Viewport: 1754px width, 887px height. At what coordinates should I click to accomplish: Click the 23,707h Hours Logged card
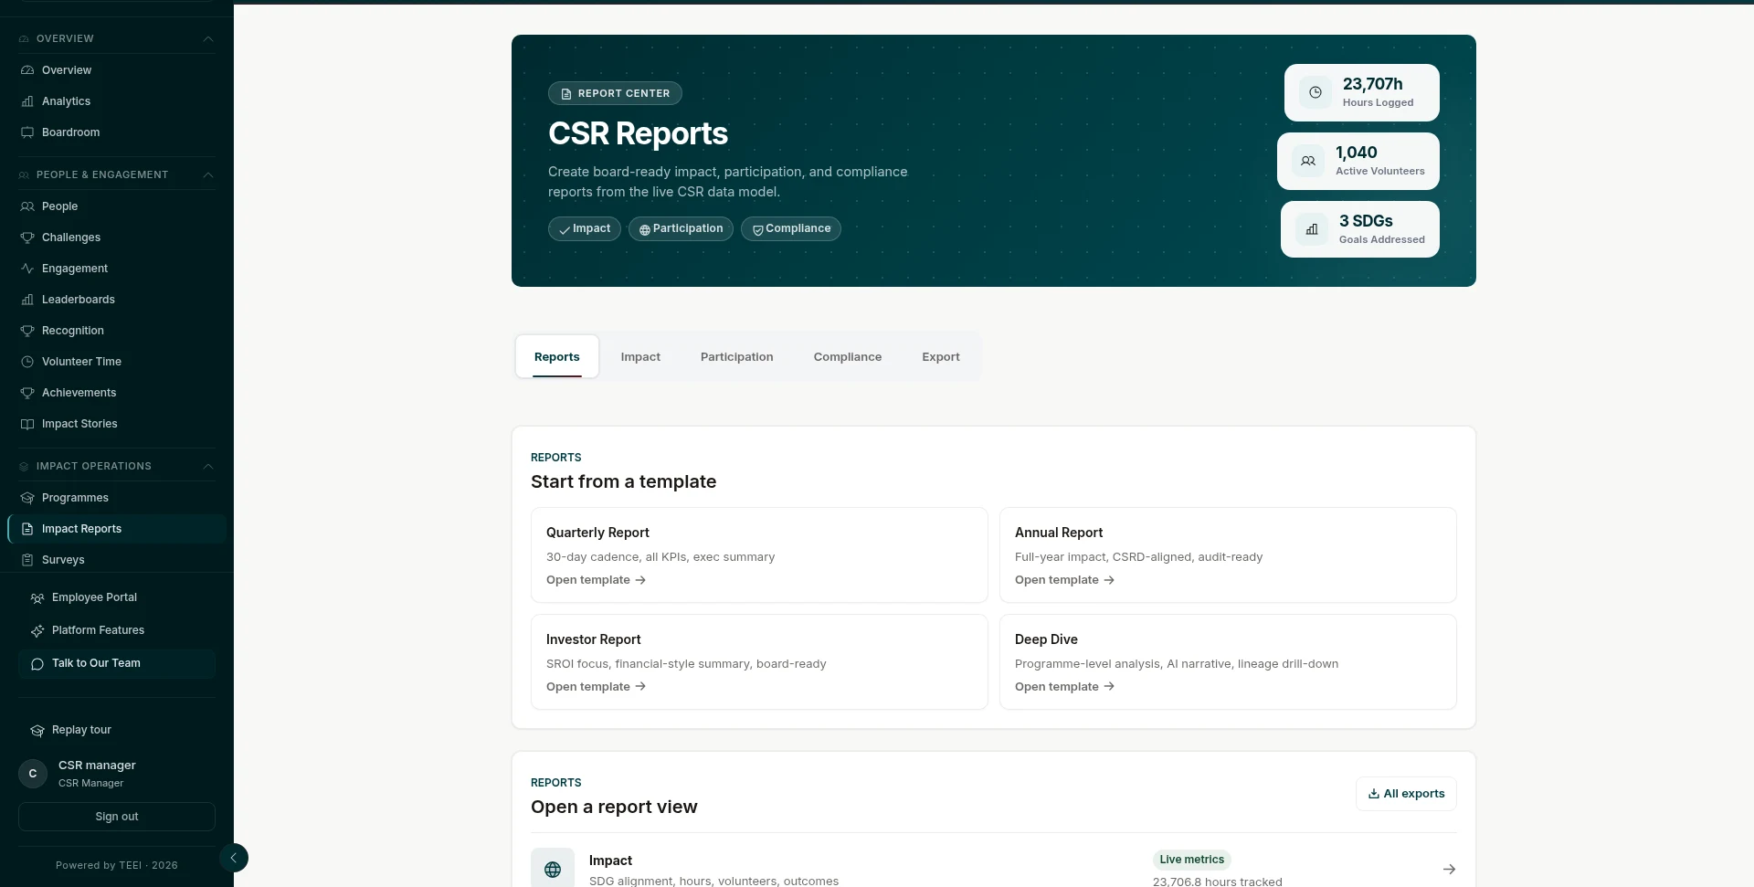[x=1362, y=92]
